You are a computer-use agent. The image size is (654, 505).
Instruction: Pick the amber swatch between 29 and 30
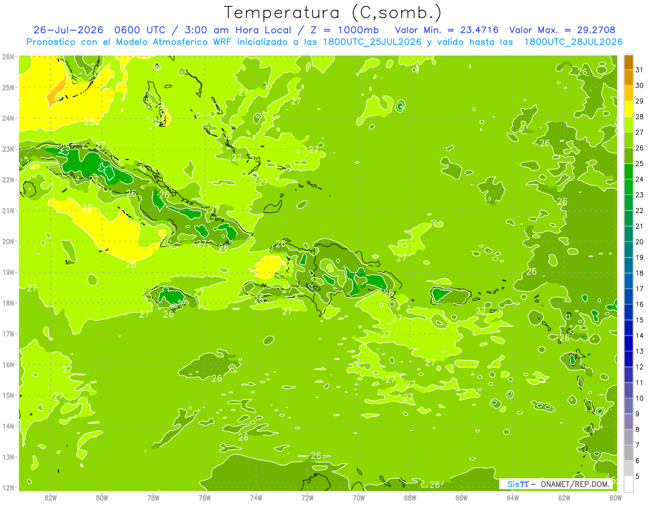[628, 93]
